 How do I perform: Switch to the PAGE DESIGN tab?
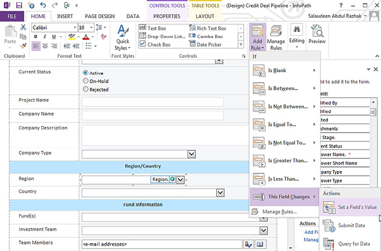pos(100,16)
